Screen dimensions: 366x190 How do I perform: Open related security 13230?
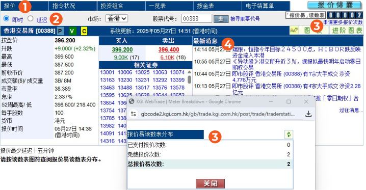coord(125,80)
